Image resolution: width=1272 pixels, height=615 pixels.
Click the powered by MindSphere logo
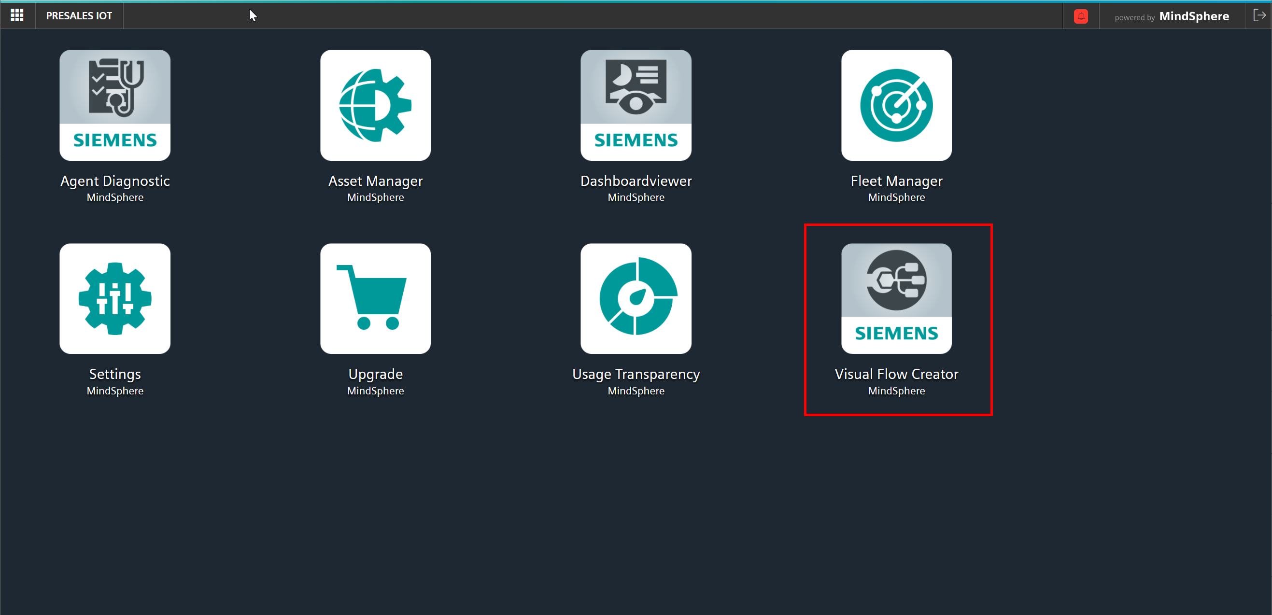click(1171, 16)
